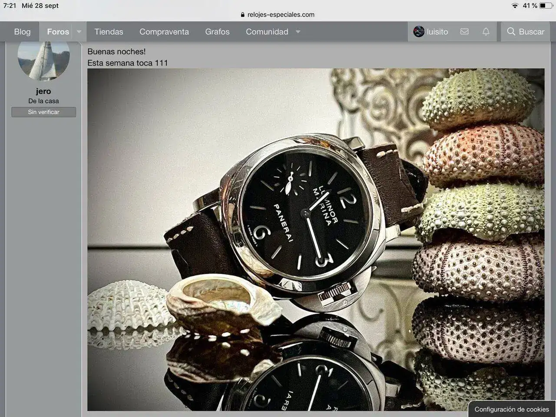Select the text 'Buenas noches!'
556x417 pixels.
pos(116,52)
